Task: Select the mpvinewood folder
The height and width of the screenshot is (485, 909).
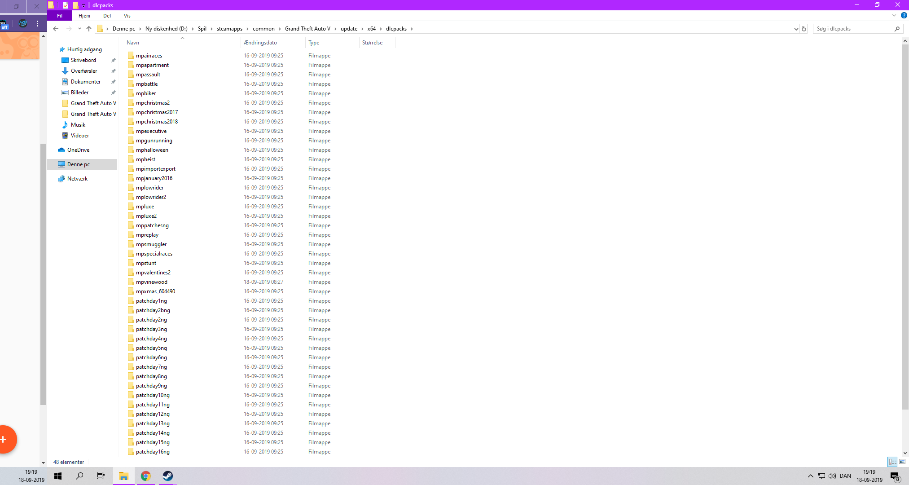Action: point(152,282)
